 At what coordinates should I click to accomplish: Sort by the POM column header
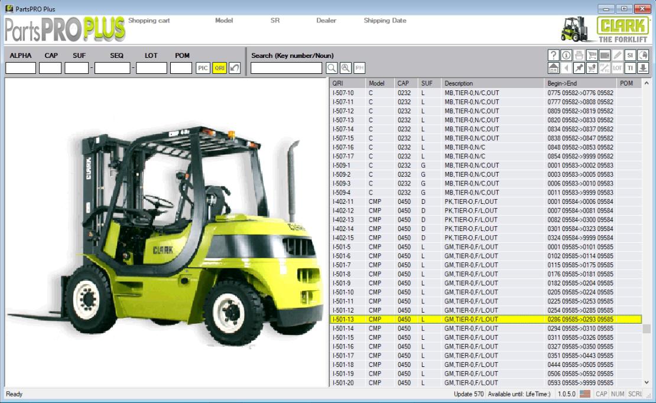pos(629,83)
